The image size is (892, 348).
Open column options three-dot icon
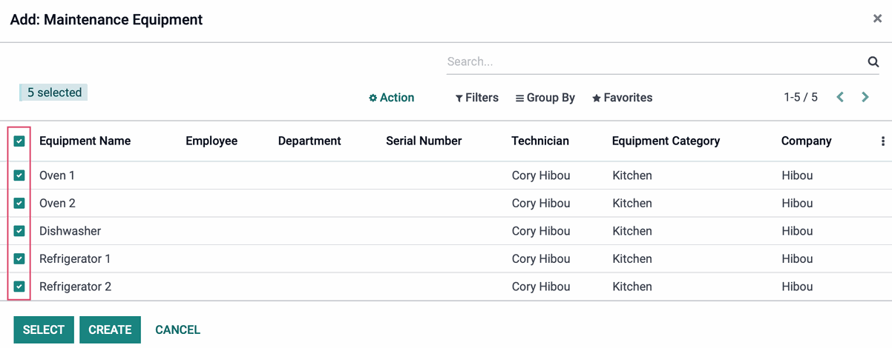click(882, 141)
